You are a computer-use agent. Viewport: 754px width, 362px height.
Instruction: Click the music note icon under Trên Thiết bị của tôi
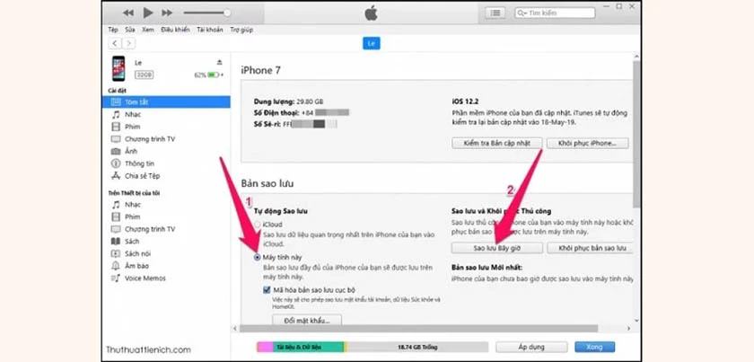click(x=116, y=205)
